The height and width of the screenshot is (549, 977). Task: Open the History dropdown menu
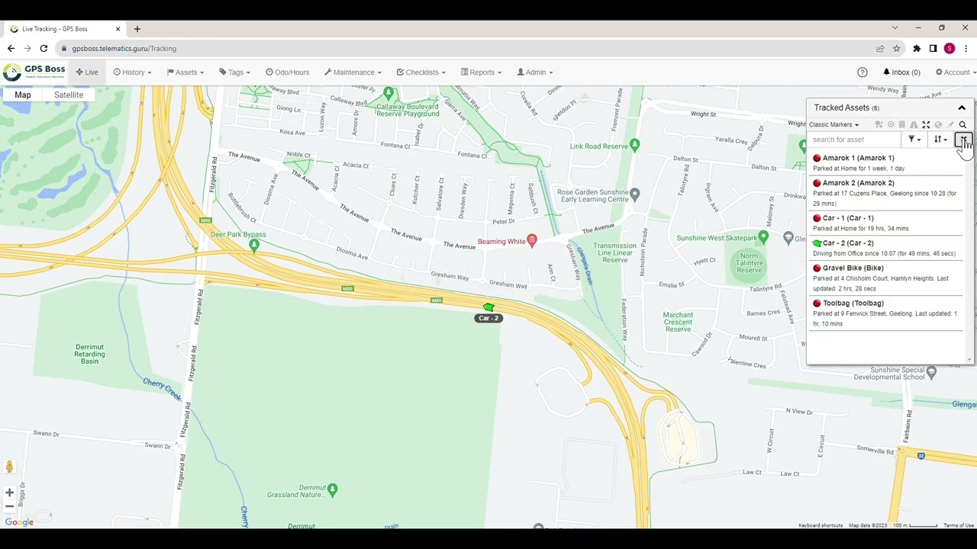pos(133,72)
